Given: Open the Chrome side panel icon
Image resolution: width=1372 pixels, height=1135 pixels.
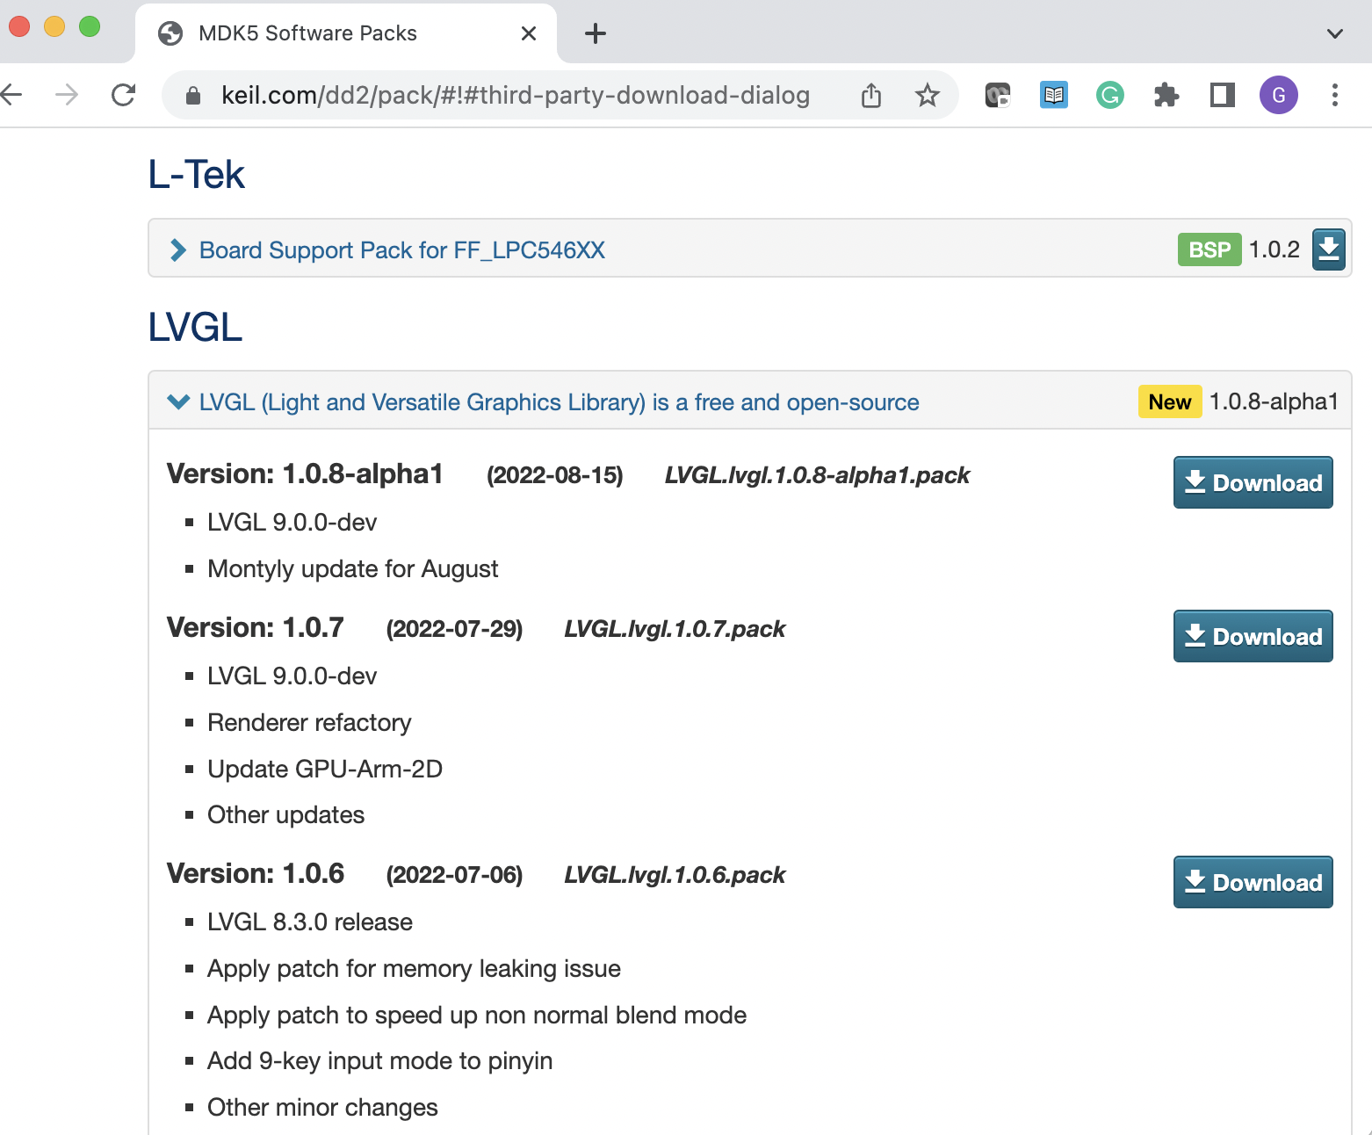Looking at the screenshot, I should pos(1221,95).
